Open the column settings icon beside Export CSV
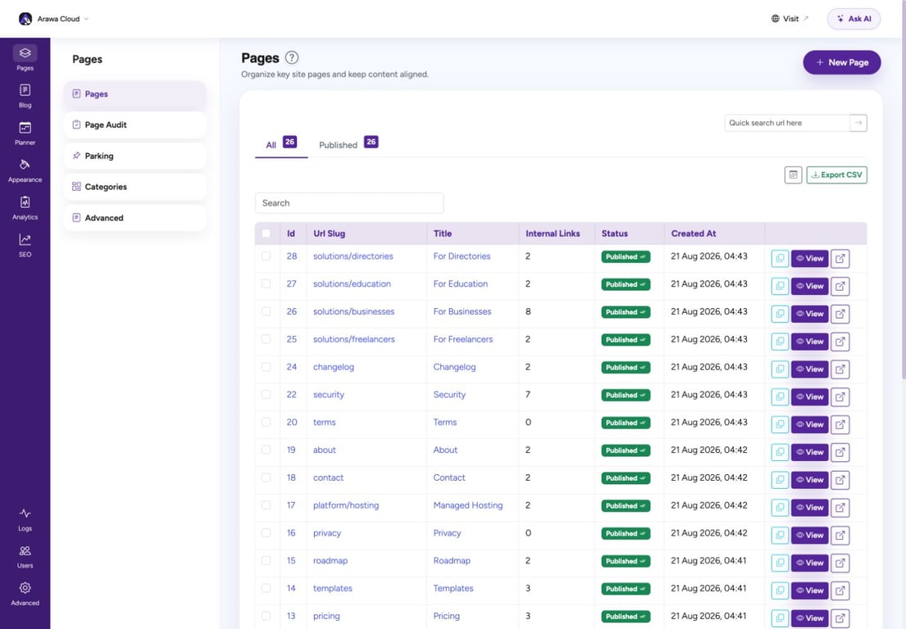 [793, 174]
